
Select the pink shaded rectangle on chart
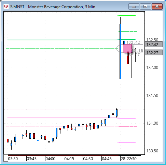[128, 48]
